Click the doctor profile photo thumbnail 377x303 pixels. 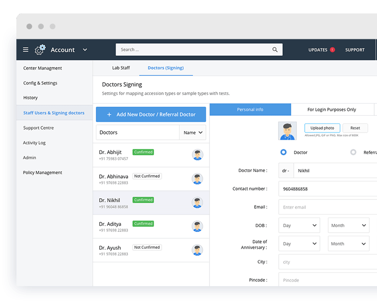287,131
